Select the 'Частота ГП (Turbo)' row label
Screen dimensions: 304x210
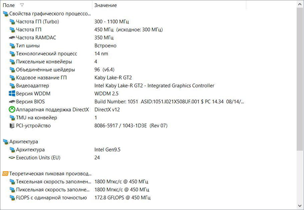tap(38, 22)
